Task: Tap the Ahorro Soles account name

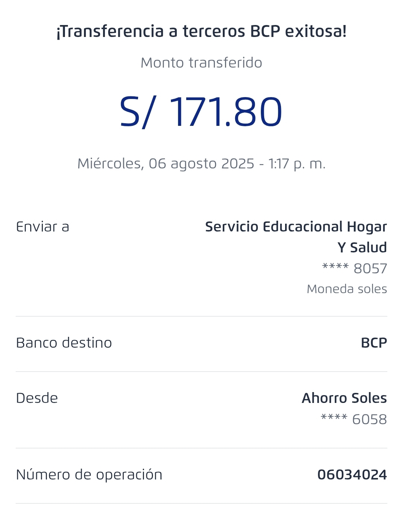Action: point(344,398)
